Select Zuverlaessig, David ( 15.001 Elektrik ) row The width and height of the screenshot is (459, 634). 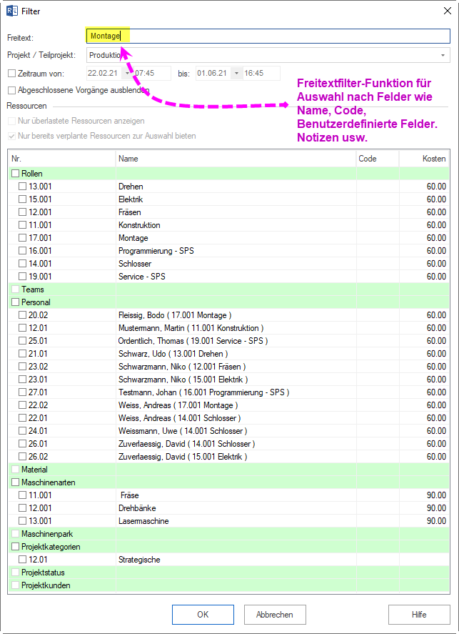tap(183, 457)
